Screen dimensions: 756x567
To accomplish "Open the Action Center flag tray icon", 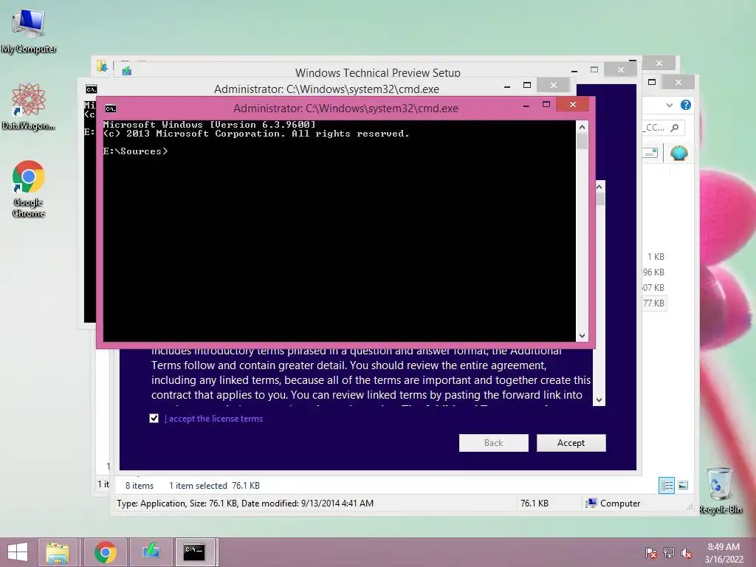I will click(x=650, y=552).
